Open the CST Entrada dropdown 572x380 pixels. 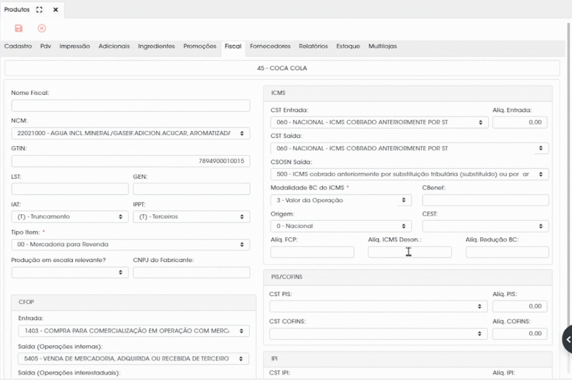coord(379,122)
